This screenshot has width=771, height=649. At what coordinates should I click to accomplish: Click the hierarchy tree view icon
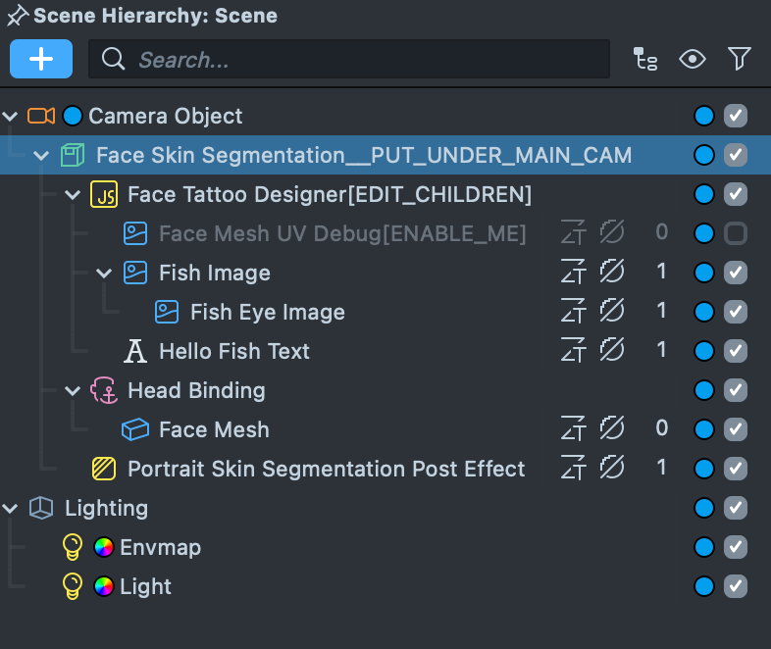point(645,60)
